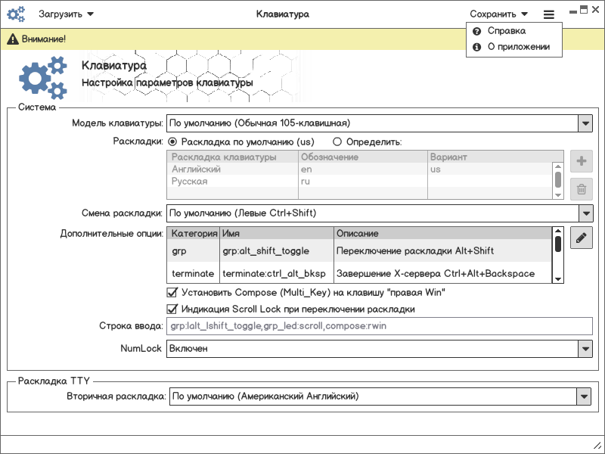Viewport: 605px width, 454px height.
Task: Open the hamburger menu icon
Action: 549,14
